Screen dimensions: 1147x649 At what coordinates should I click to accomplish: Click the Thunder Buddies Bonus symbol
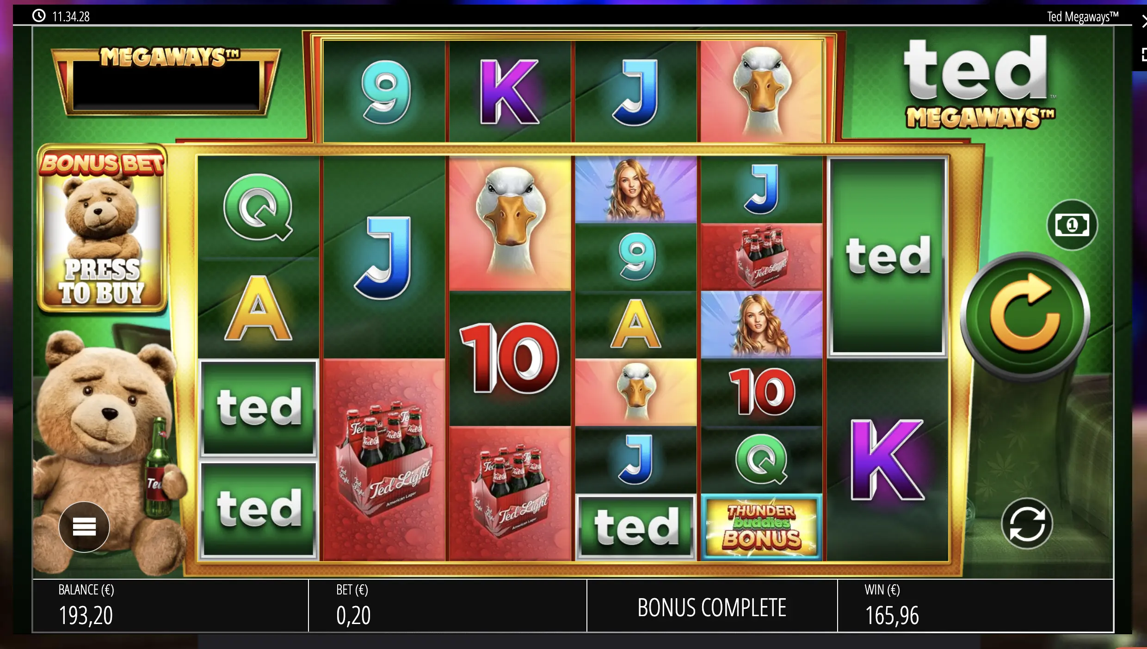(x=762, y=527)
